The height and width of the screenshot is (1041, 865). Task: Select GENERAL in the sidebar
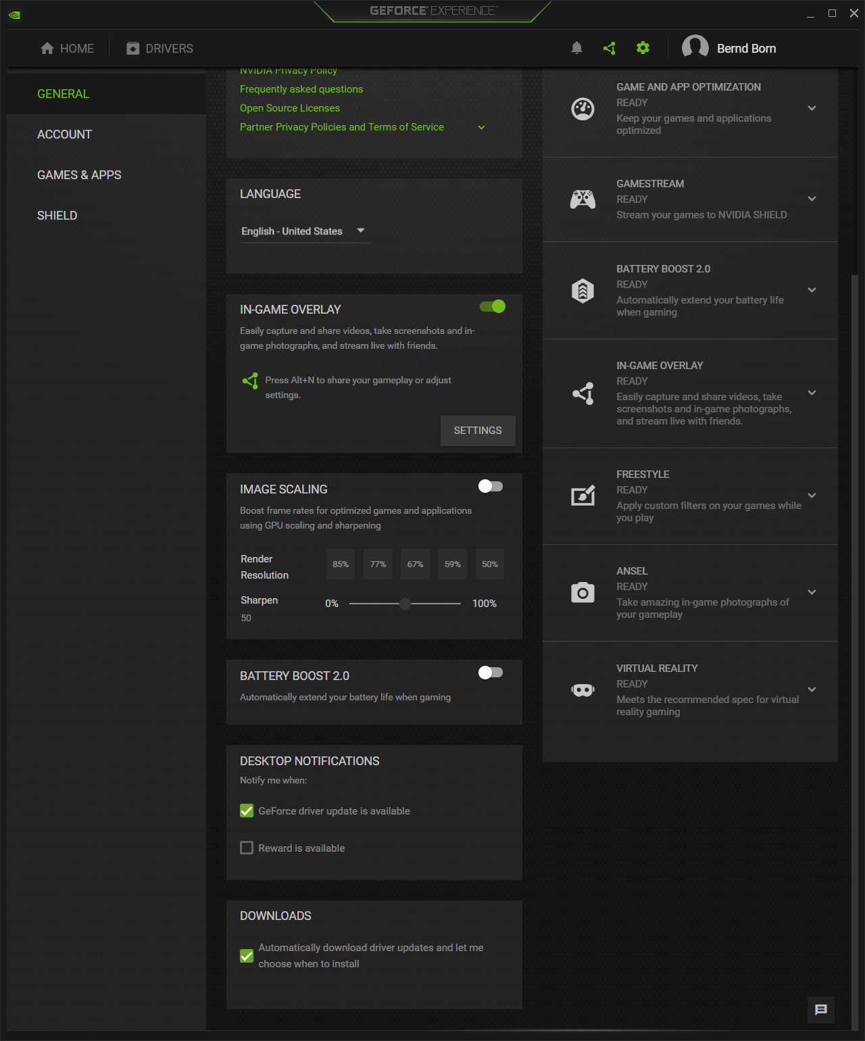click(x=106, y=94)
